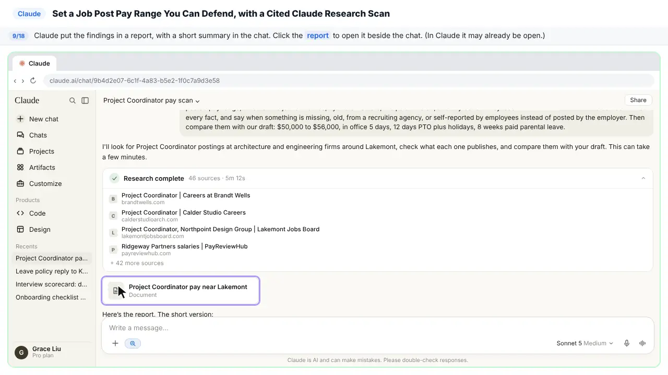The image size is (668, 375).
Task: Toggle the Research mode icon in composer
Action: (133, 343)
